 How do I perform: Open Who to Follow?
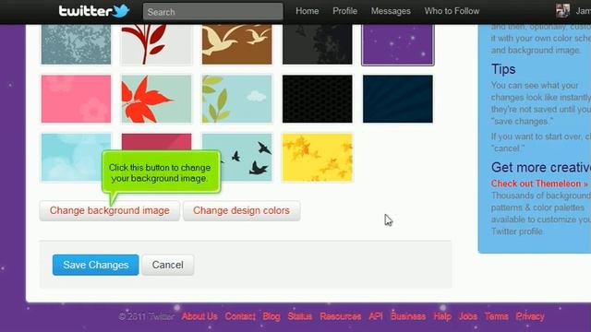click(452, 11)
